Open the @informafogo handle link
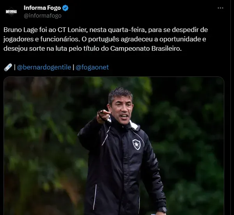The height and width of the screenshot is (215, 234). pyautogui.click(x=43, y=16)
